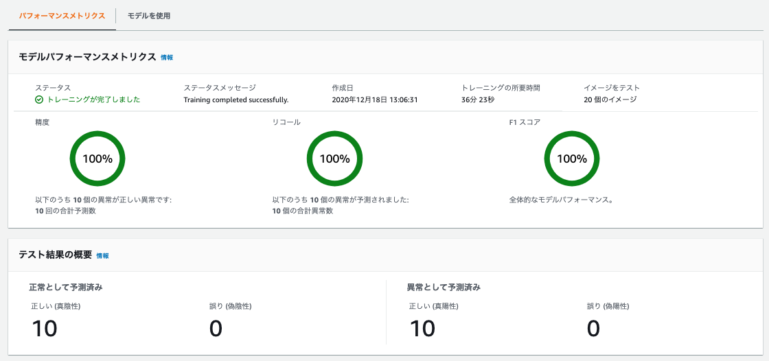Click the 異常として予測済み section heading
This screenshot has height=361, width=769.
444,288
